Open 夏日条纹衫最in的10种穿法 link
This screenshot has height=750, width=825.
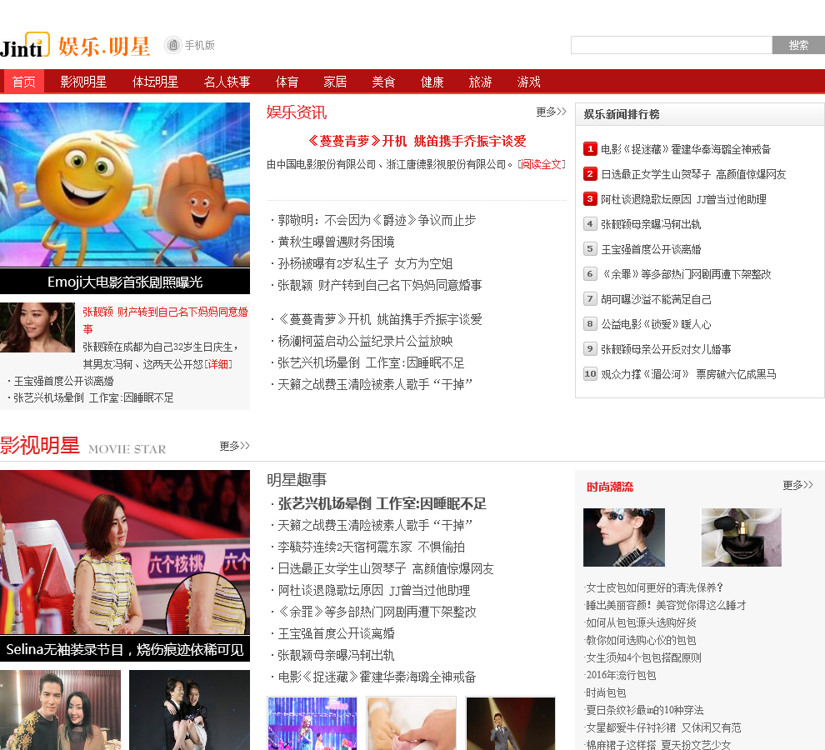tap(644, 710)
